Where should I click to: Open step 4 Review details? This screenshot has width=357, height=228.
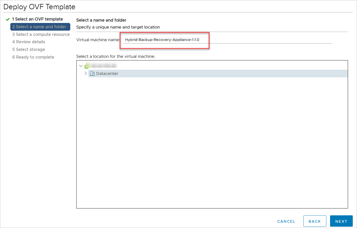pyautogui.click(x=29, y=42)
